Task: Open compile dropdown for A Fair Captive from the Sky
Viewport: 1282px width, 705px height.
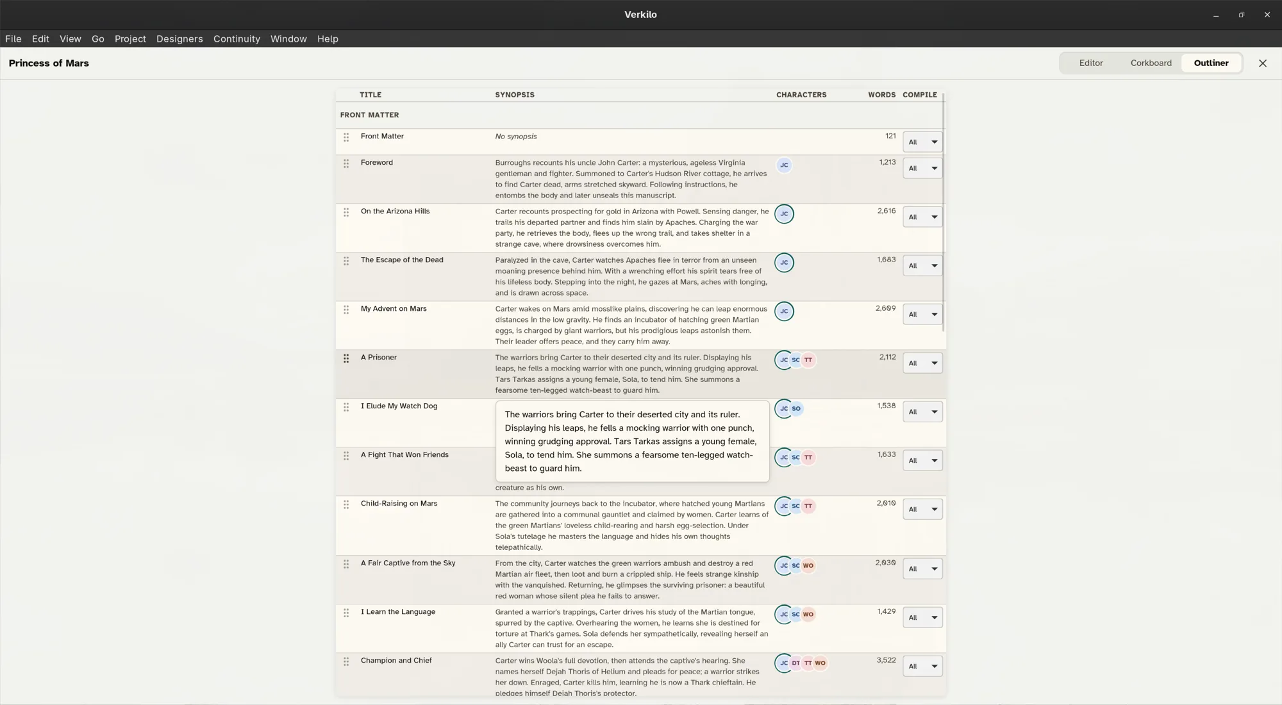Action: [x=922, y=569]
